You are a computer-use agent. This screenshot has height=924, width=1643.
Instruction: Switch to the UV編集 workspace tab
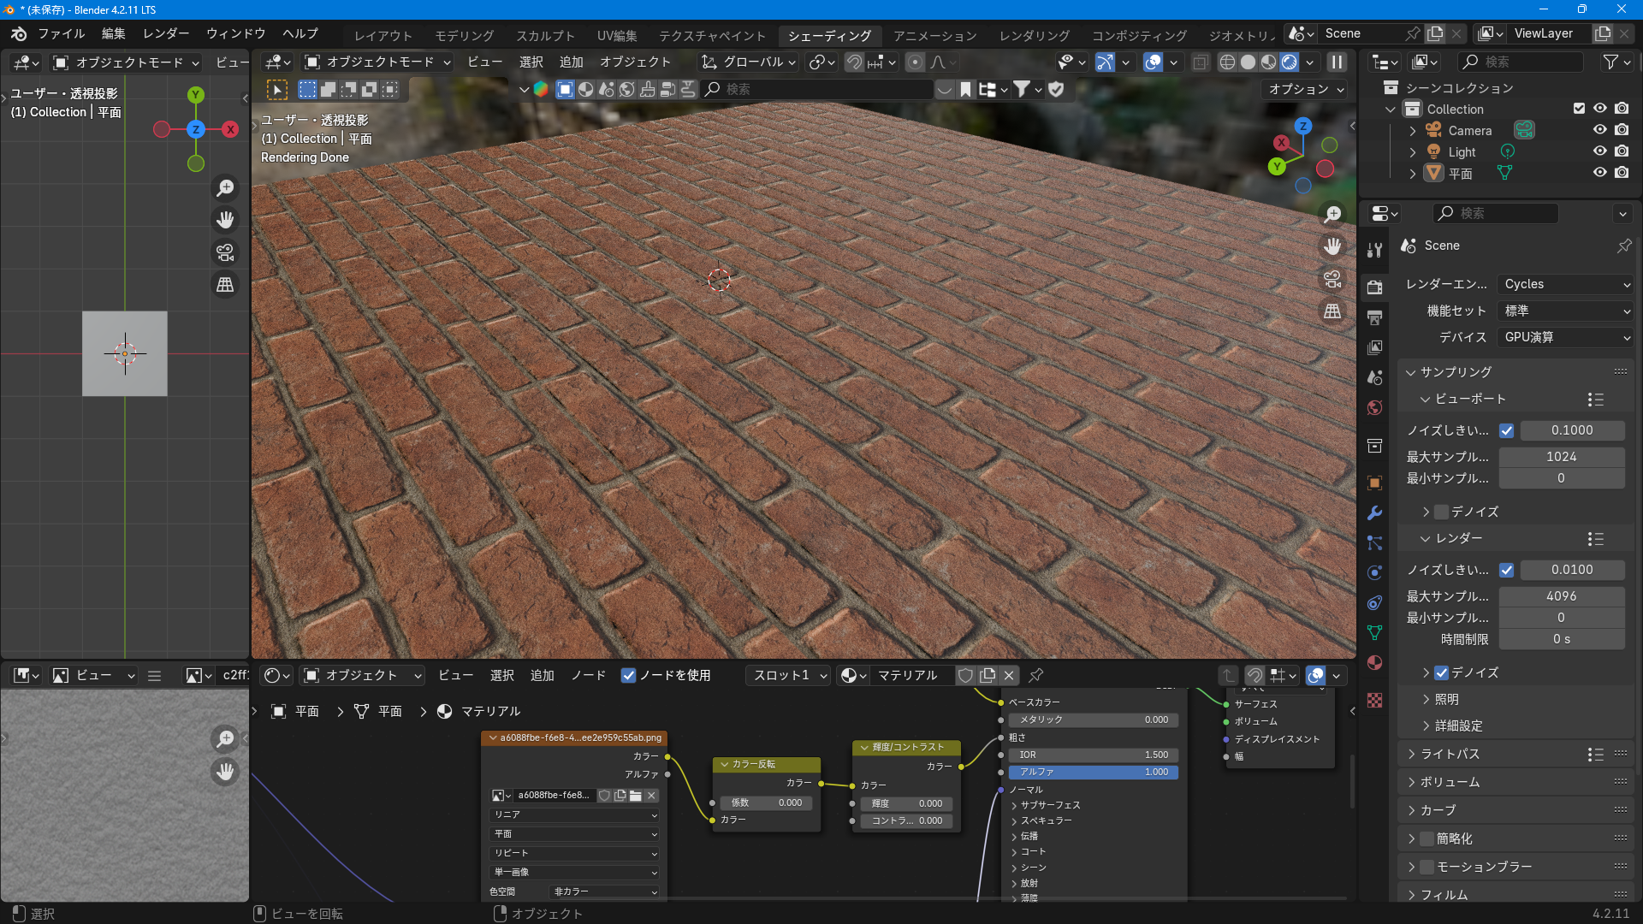[x=617, y=35]
